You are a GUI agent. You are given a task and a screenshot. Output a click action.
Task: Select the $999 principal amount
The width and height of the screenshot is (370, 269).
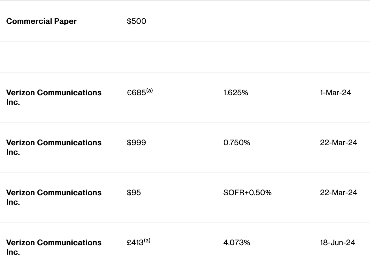[x=136, y=143]
